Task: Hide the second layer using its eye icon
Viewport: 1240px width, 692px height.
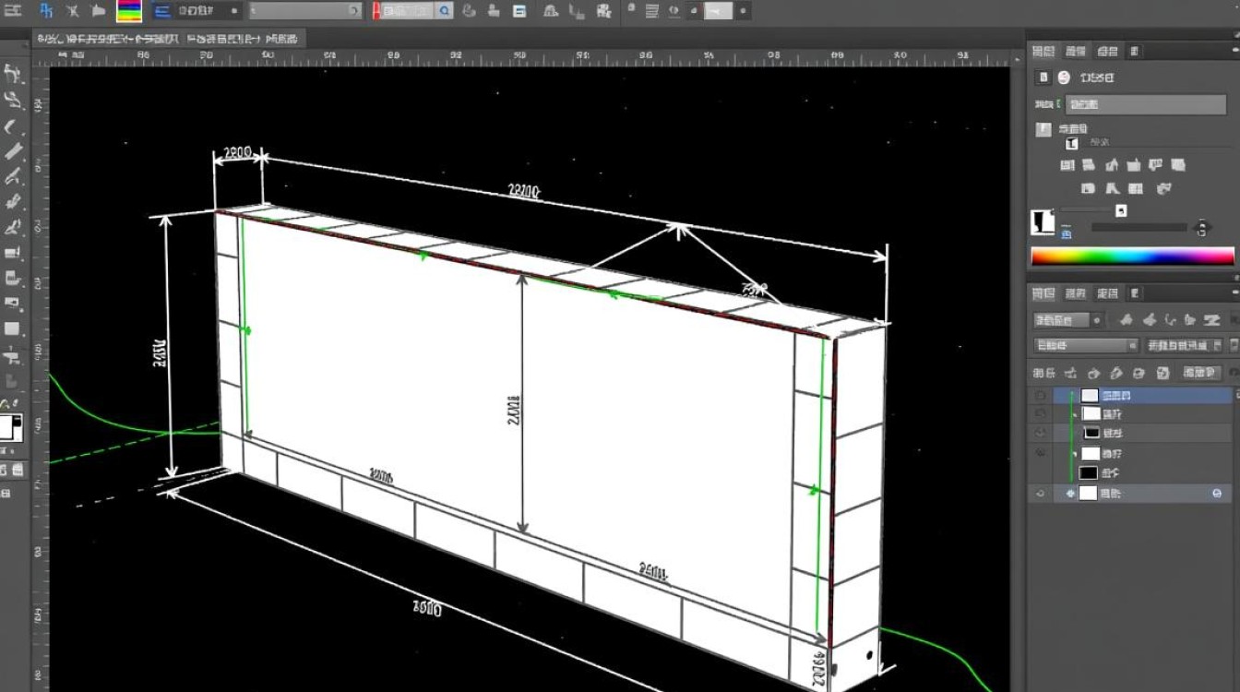Action: pyautogui.click(x=1041, y=414)
